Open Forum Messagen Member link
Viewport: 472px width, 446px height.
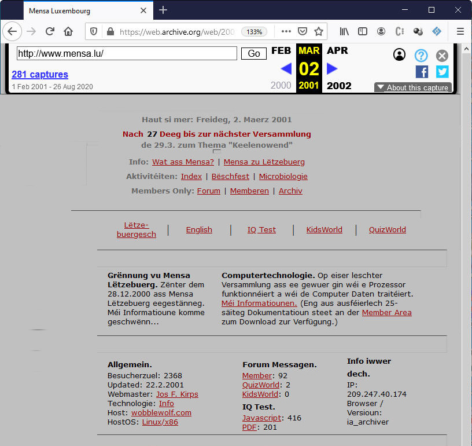[x=257, y=376]
